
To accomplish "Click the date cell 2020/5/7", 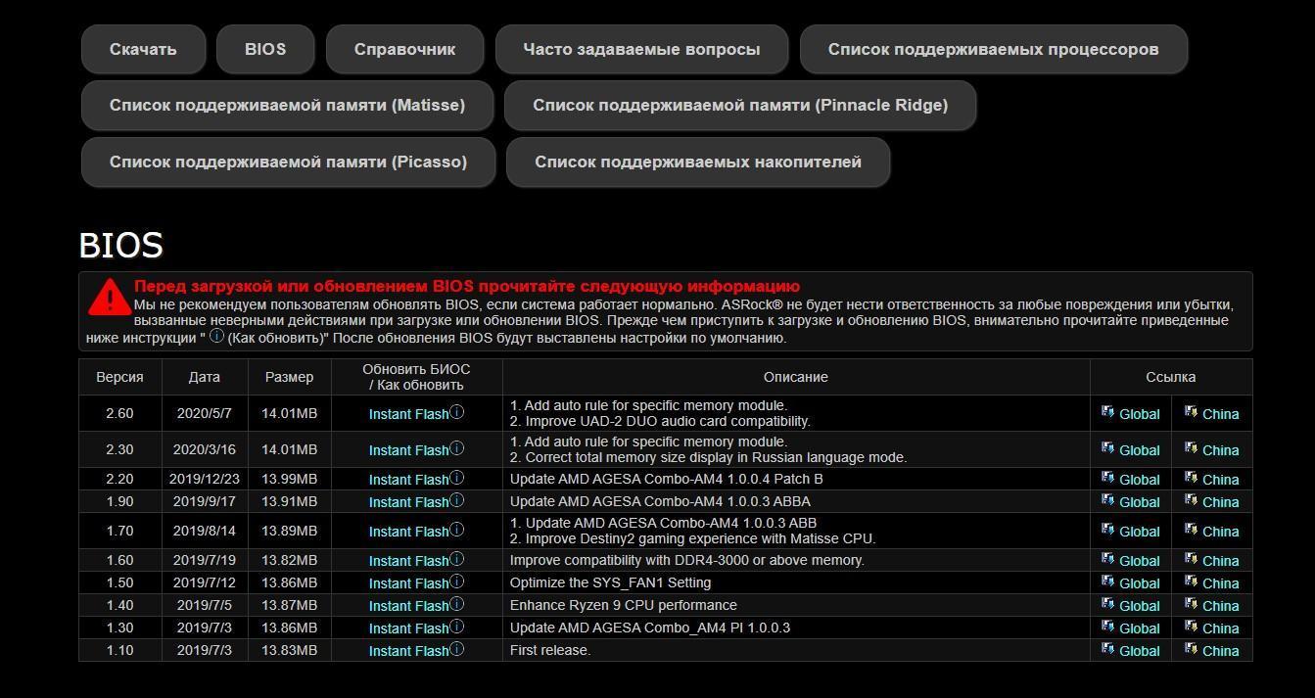I will pyautogui.click(x=205, y=413).
